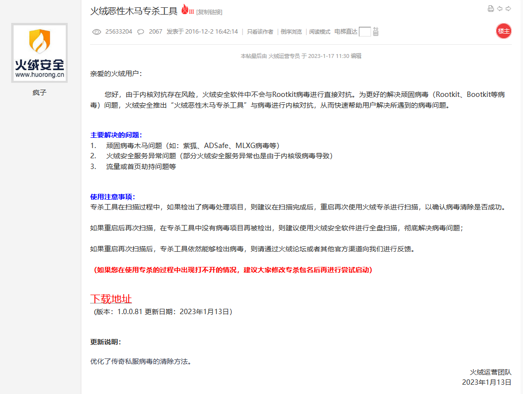Click the 电梯直达 floor number input box
Image resolution: width=523 pixels, height=394 pixels.
click(x=365, y=32)
